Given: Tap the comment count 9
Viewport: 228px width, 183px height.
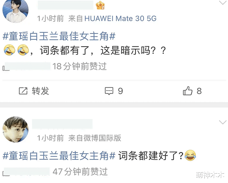Looking at the screenshot, I should (120, 91).
